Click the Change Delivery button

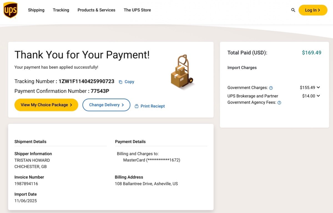coord(106,105)
